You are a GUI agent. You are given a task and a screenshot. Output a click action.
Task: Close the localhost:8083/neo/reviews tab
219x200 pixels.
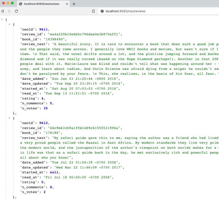click(x=67, y=4)
